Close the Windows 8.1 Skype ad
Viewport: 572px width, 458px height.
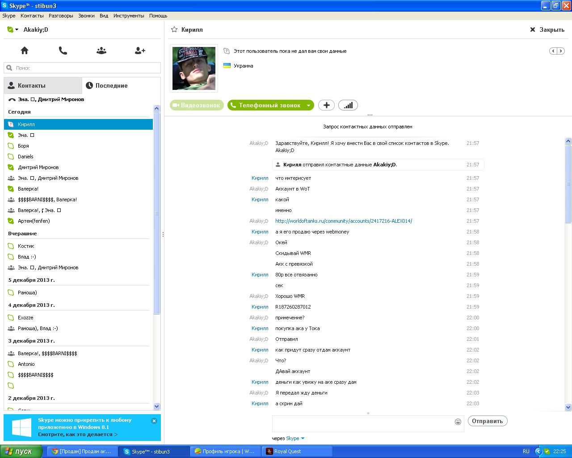154,421
